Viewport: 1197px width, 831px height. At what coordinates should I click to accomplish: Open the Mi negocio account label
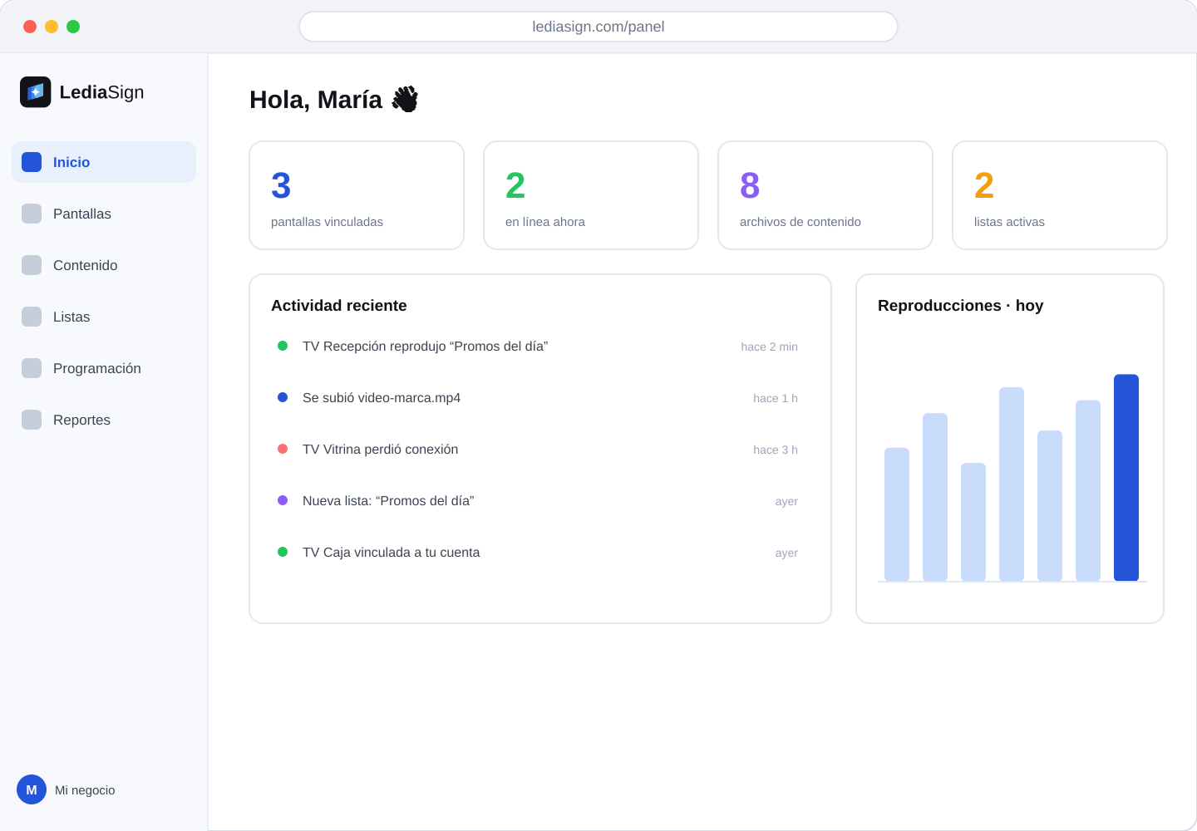coord(85,790)
